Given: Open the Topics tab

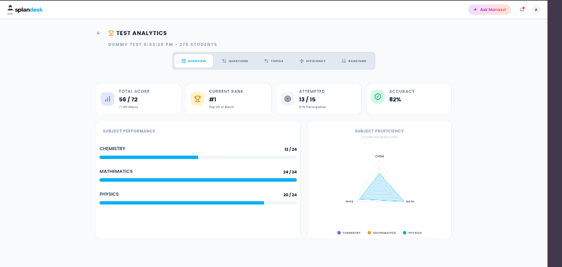Looking at the screenshot, I should (x=274, y=61).
